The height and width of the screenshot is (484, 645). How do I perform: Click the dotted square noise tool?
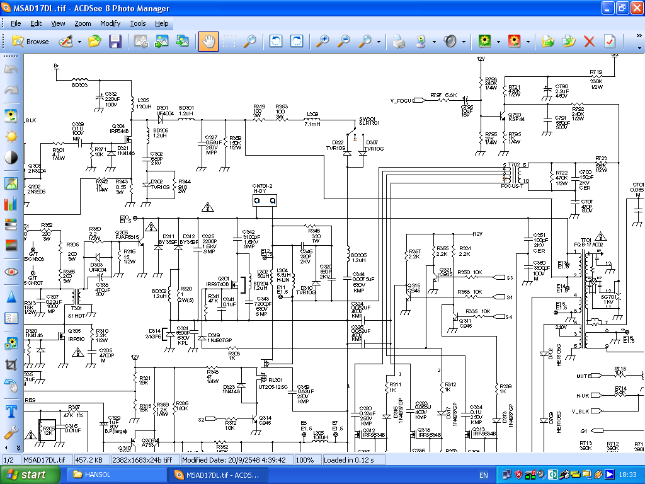(11, 318)
